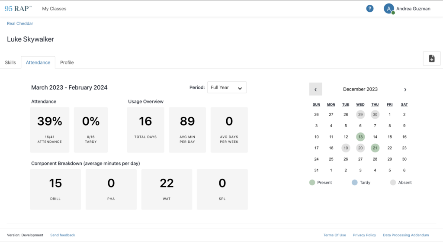Screen dimensions: 443x242
Task: Select December 13 present day
Action: [360, 137]
